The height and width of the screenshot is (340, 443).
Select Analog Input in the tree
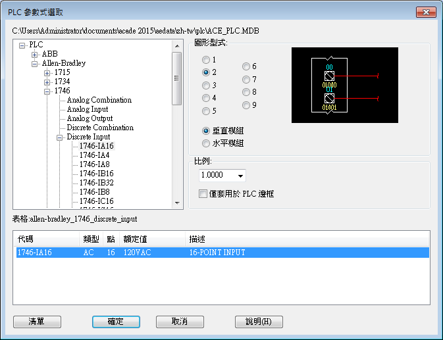[88, 109]
